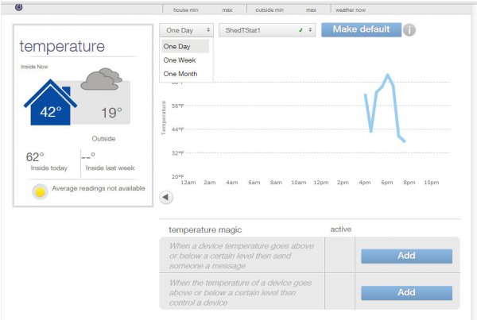477x320 pixels.
Task: Click the temperature panel title
Action: pyautogui.click(x=62, y=47)
